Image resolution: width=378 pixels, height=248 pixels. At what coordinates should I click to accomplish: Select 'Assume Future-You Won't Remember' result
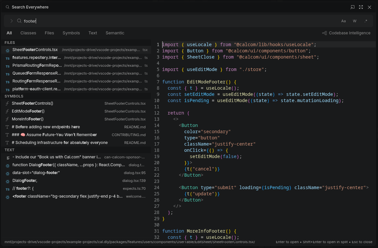pyautogui.click(x=76, y=135)
